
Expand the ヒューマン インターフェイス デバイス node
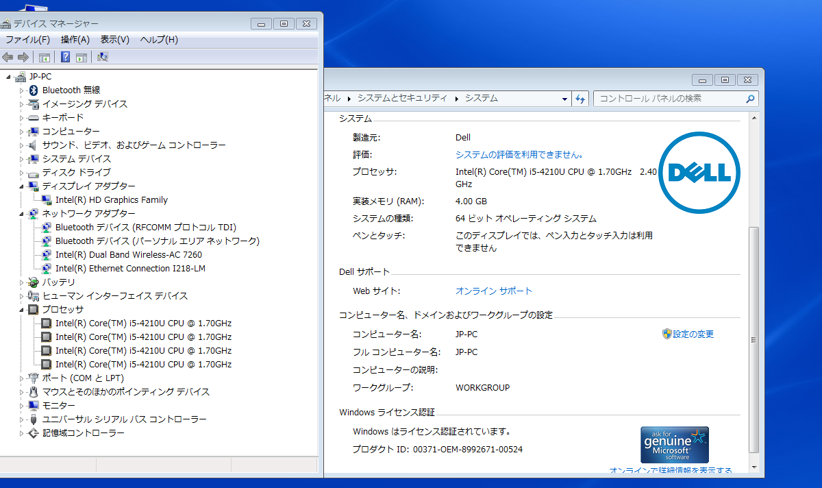coord(21,295)
